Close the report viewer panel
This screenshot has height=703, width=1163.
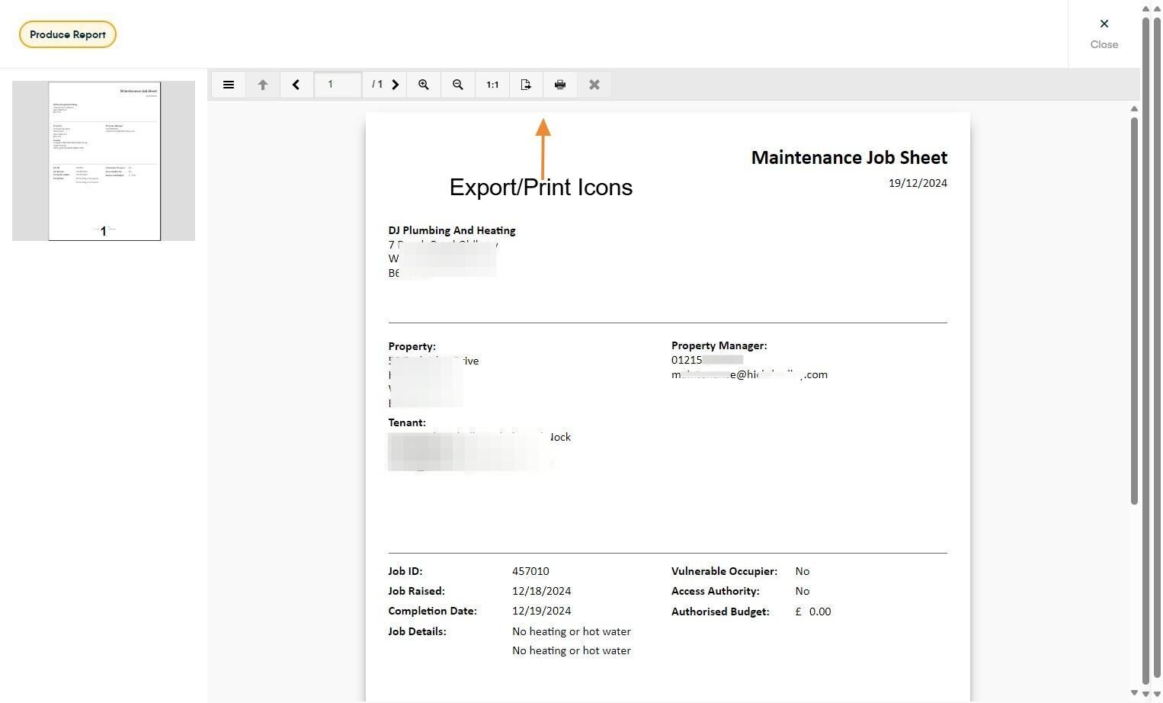(1104, 34)
